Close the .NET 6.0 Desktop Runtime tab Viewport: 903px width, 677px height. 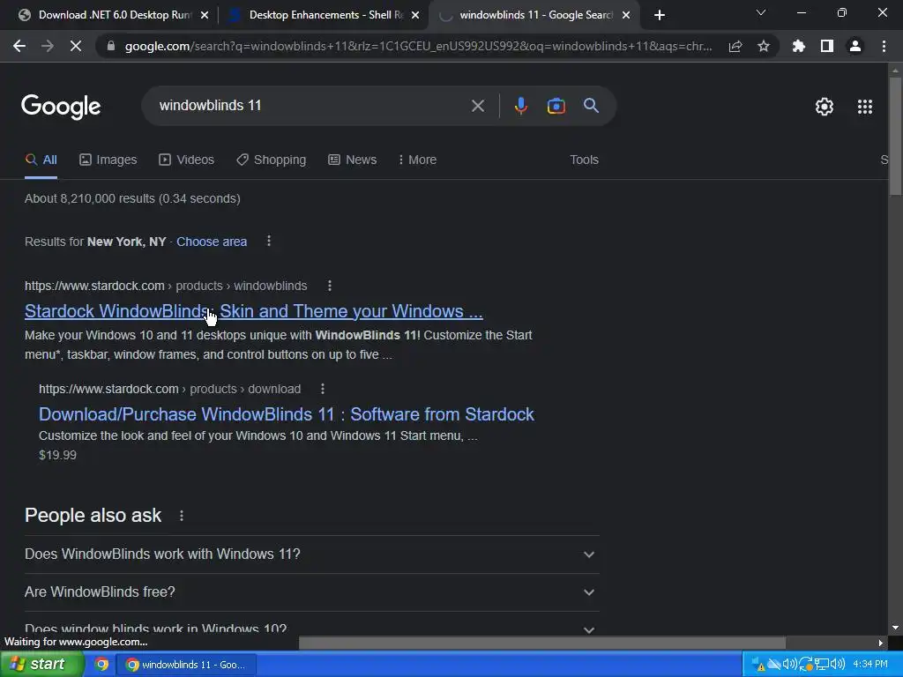(205, 15)
